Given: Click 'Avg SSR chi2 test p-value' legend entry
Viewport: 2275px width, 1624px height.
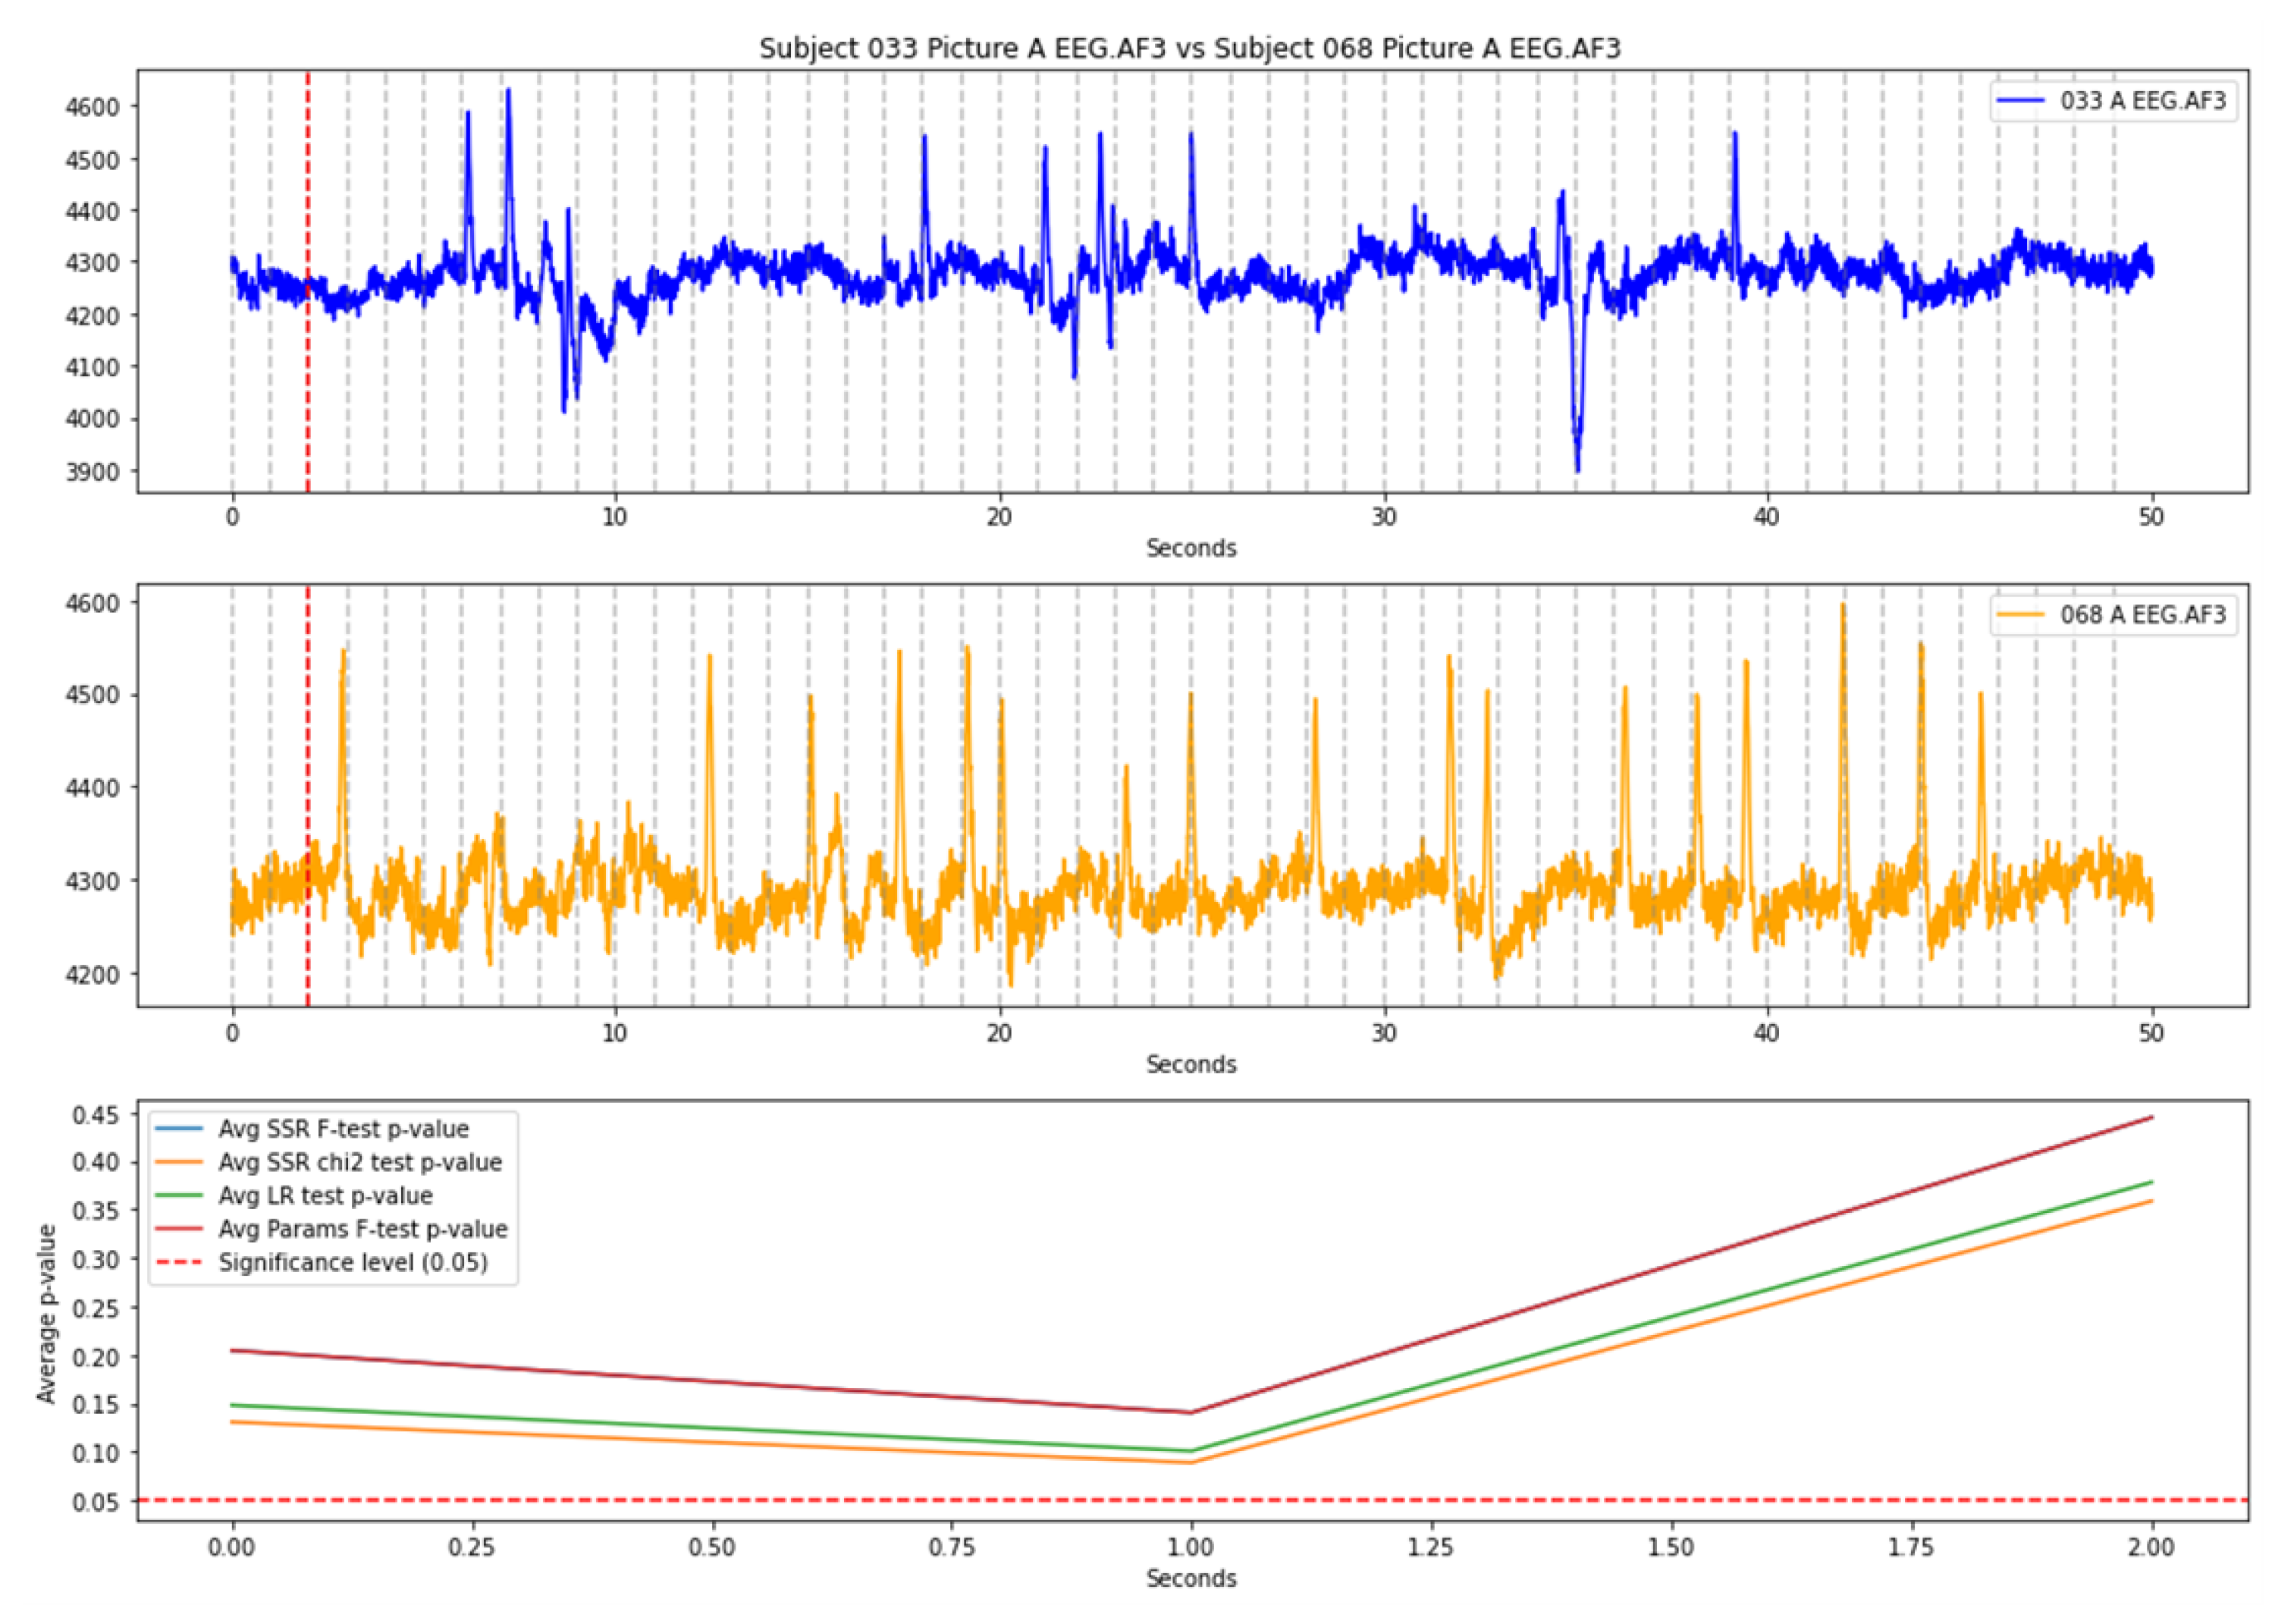Looking at the screenshot, I should point(360,1162).
